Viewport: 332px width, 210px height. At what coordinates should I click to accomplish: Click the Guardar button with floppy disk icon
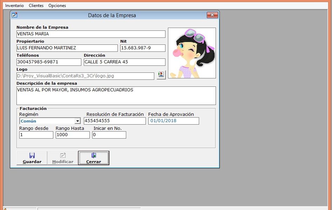tap(32, 158)
